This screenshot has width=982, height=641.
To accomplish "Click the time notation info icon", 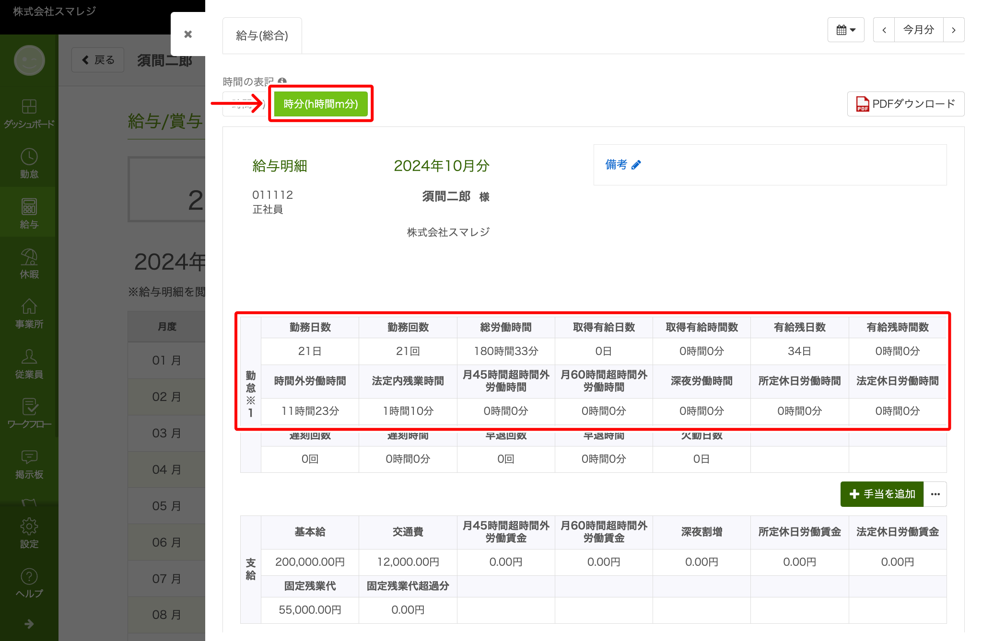I will coord(282,81).
